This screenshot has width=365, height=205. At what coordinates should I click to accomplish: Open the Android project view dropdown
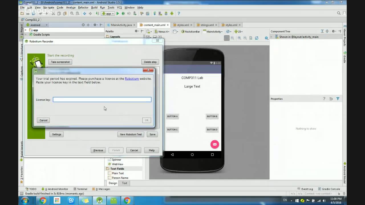(37, 25)
